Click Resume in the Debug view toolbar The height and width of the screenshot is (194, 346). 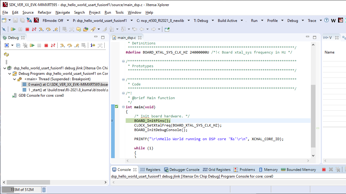[x=32, y=45]
